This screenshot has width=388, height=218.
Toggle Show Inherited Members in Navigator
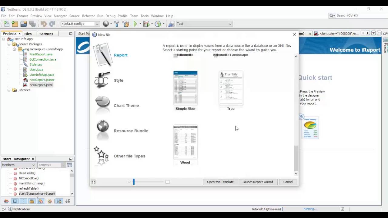[x=6, y=201]
